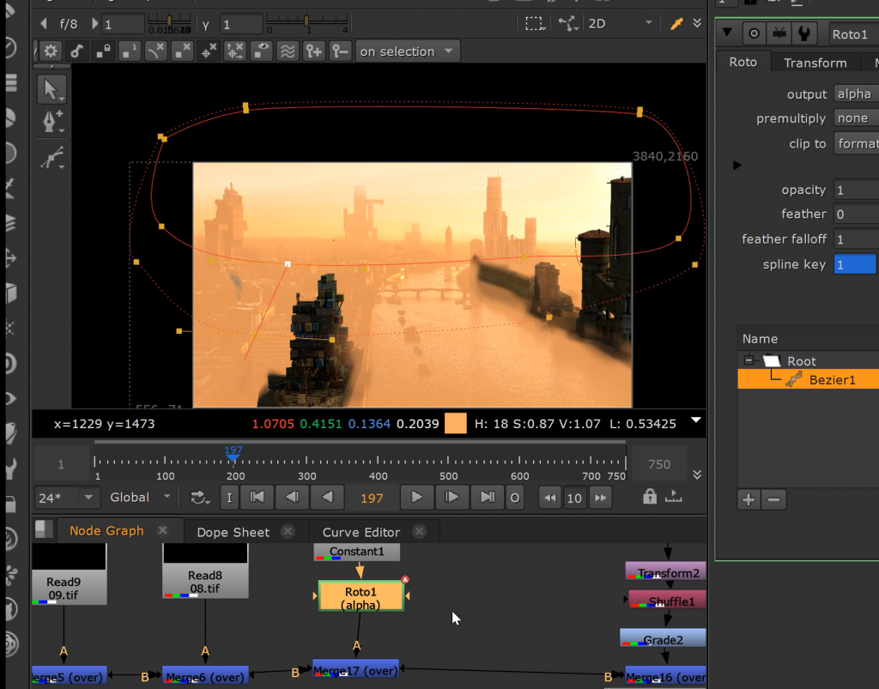The height and width of the screenshot is (689, 879).
Task: Click the remove keyframe key-minus icon
Action: pos(340,51)
